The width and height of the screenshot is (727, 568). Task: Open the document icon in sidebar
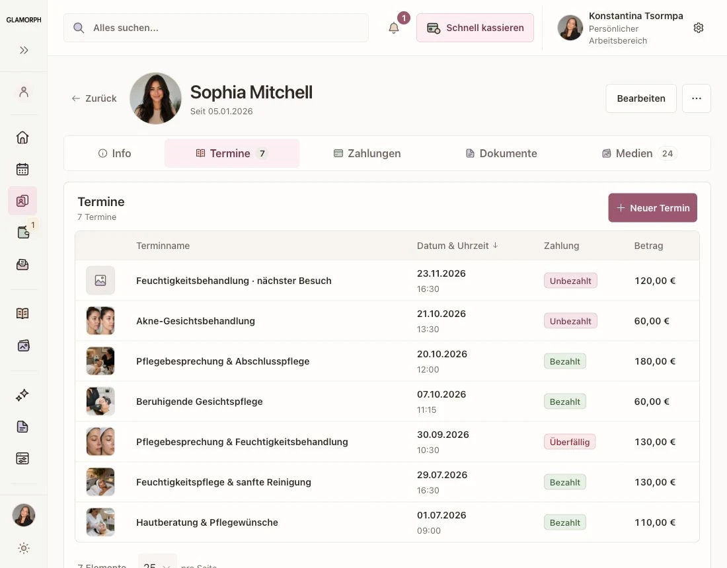(x=22, y=427)
